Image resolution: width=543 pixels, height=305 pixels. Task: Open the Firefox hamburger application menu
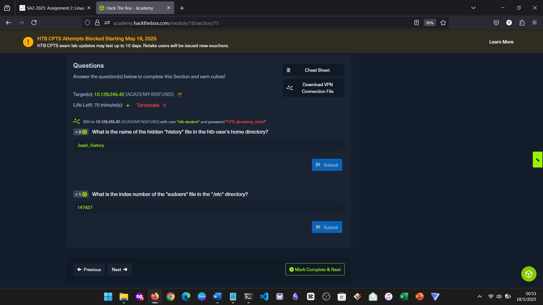535,23
